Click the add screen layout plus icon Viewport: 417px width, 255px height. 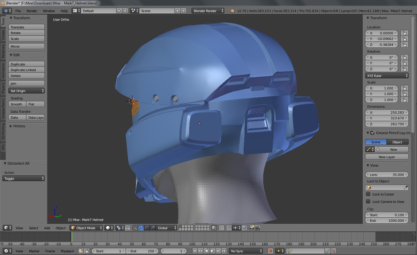click(119, 11)
